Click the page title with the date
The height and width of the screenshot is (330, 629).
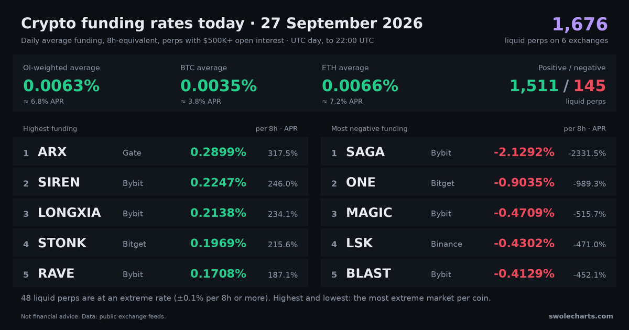pyautogui.click(x=222, y=24)
